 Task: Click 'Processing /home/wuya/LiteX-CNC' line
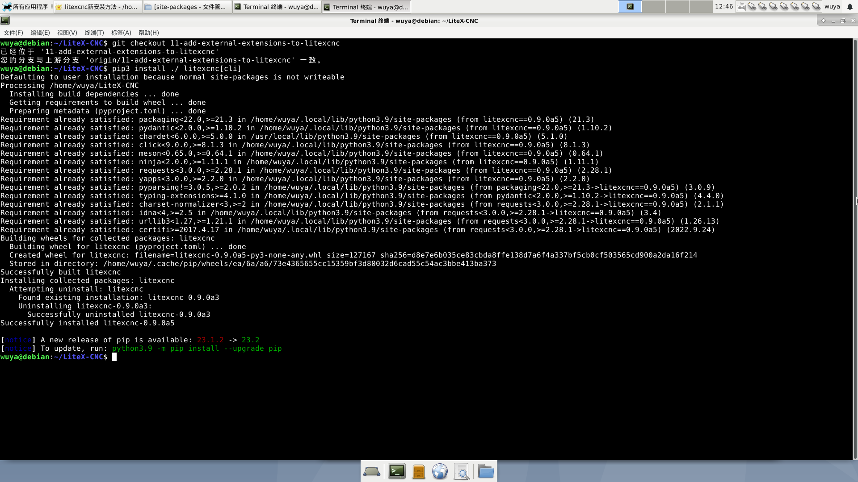coord(70,86)
